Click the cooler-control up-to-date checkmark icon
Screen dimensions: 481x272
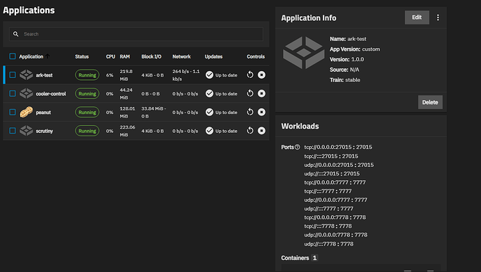209,94
